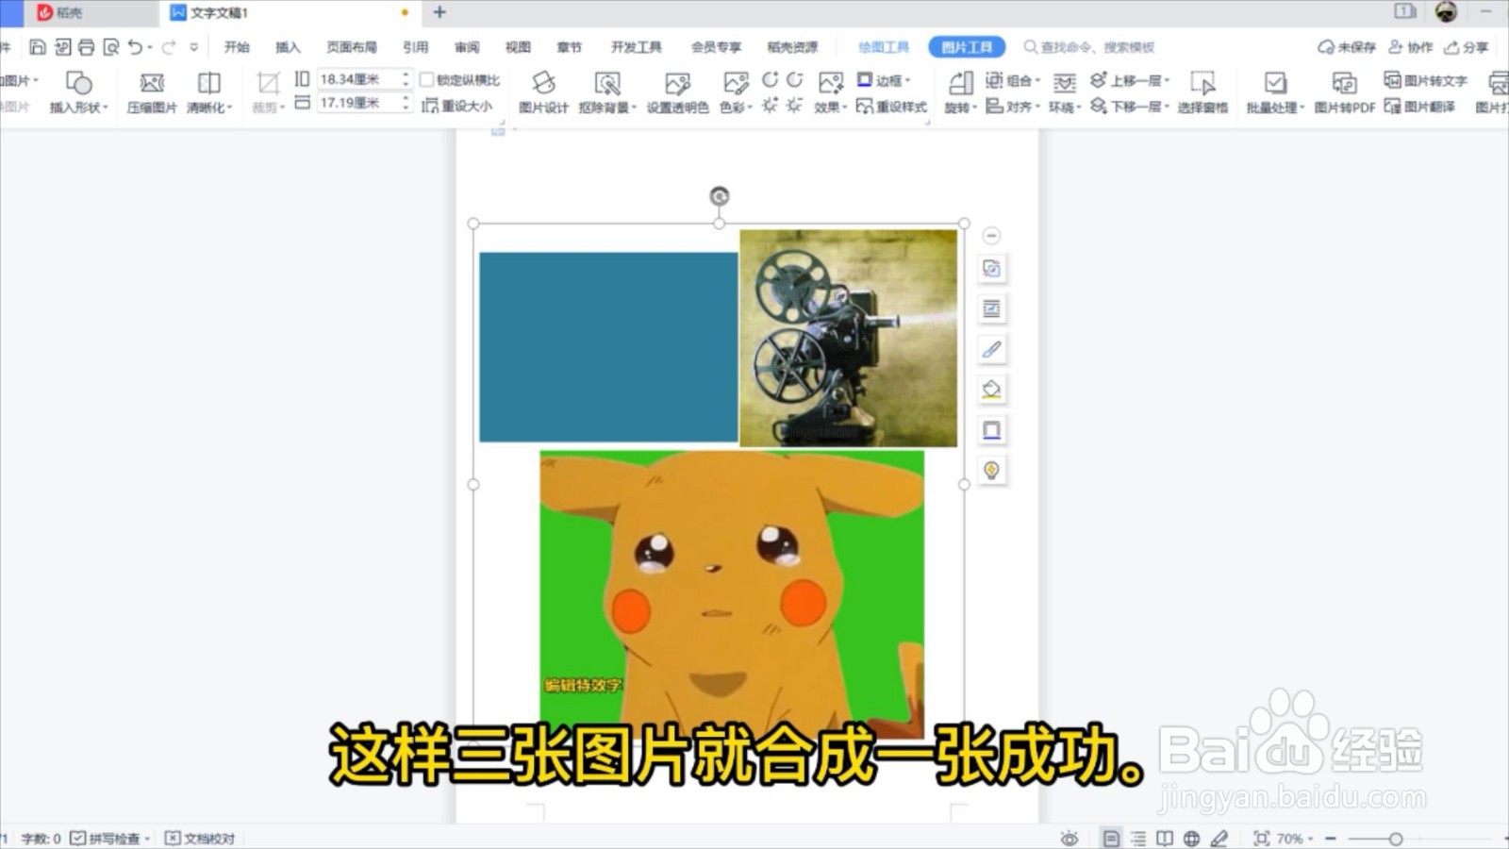Open the 边框 (Border) dropdown

click(884, 80)
